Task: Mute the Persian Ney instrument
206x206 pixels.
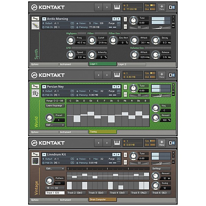Action: tap(125, 94)
